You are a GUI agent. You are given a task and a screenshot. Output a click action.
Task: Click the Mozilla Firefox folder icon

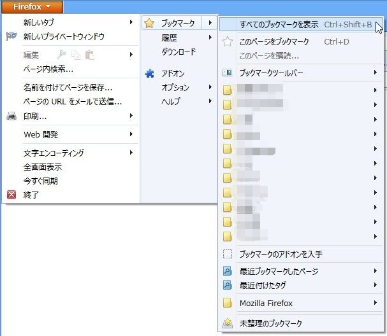click(x=228, y=303)
